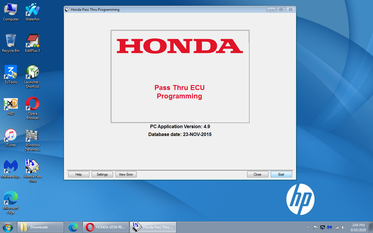The height and width of the screenshot is (233, 373).
Task: Click the Honda Pass Thru title bar icon
Action: 67,9
